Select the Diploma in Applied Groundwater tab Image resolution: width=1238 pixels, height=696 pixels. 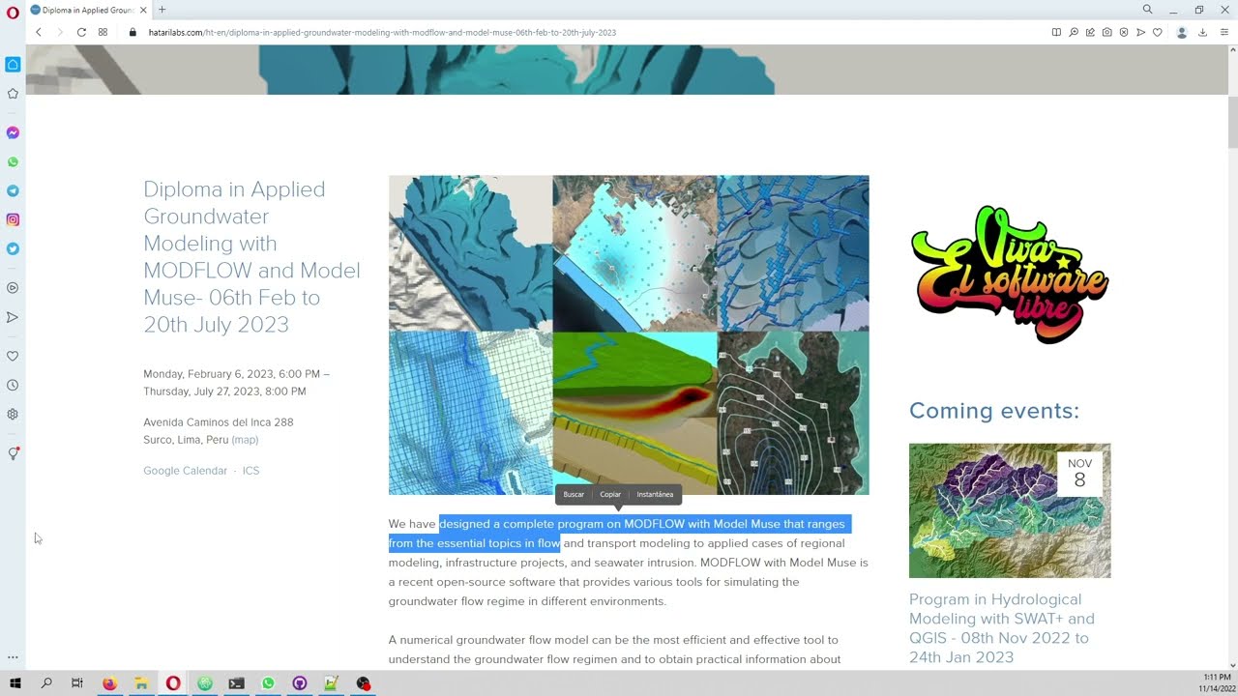[x=87, y=10]
